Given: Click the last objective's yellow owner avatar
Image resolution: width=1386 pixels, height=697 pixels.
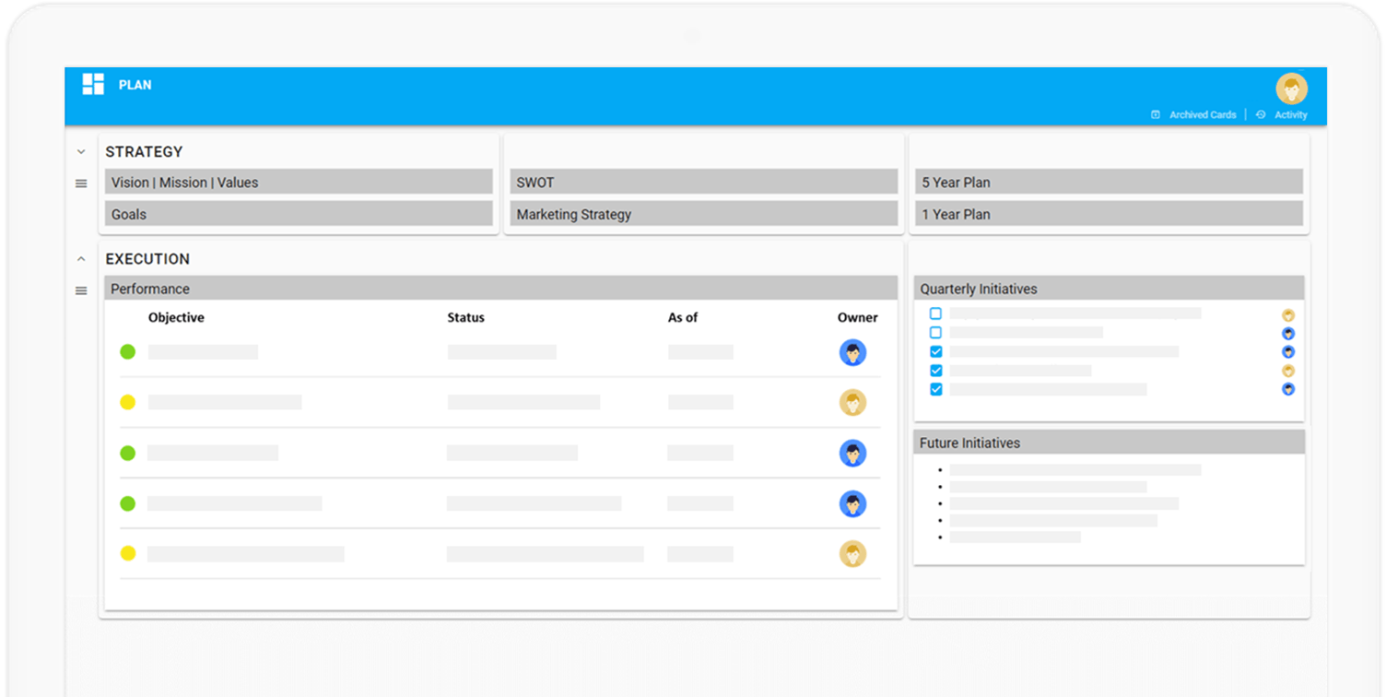Looking at the screenshot, I should 852,554.
